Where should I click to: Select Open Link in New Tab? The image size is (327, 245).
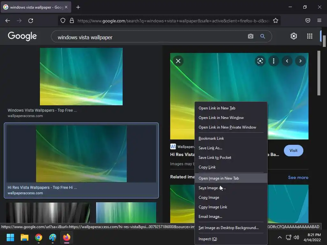(x=231, y=108)
